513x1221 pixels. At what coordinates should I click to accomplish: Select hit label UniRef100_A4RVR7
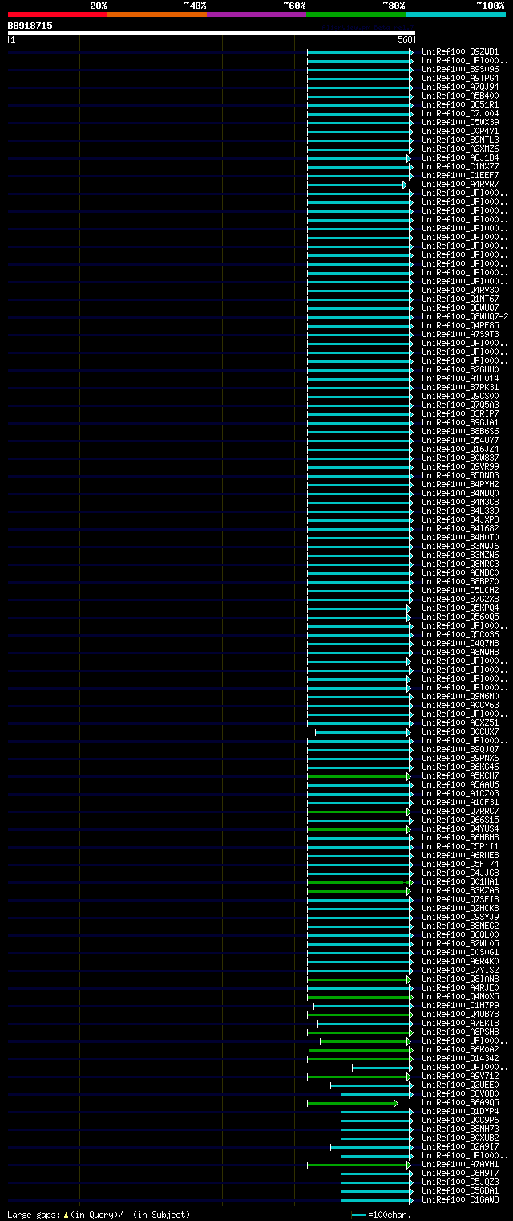click(462, 185)
